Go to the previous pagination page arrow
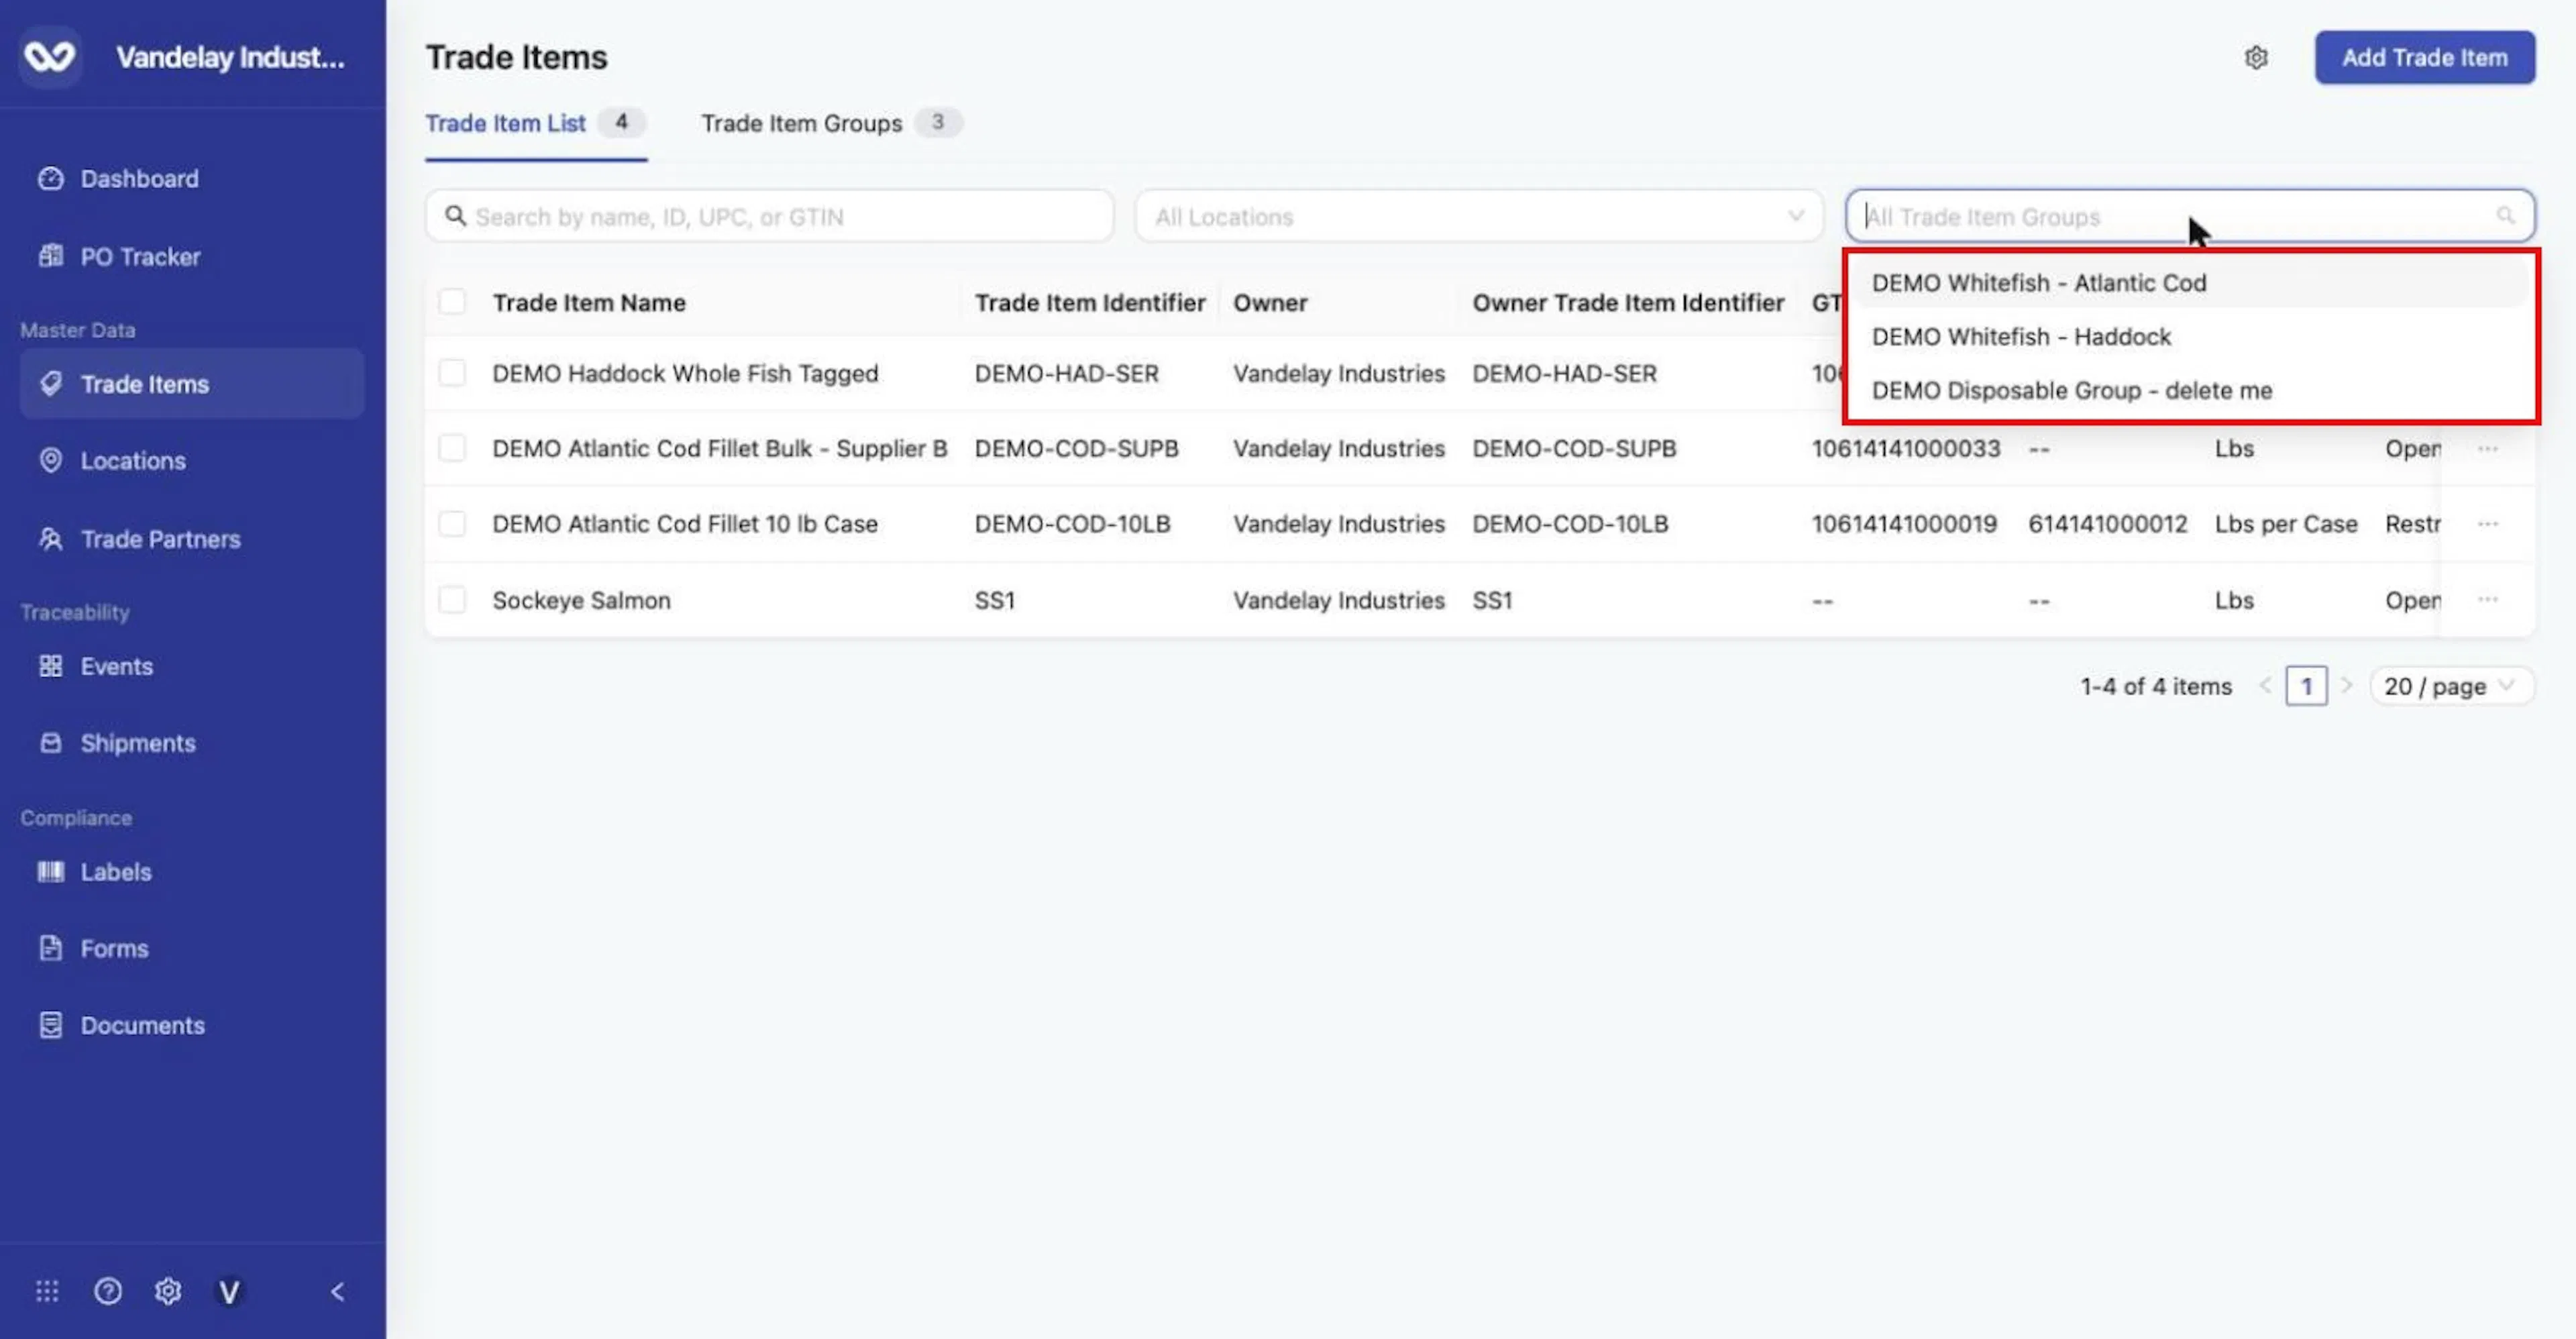The image size is (2576, 1339). (x=2266, y=686)
